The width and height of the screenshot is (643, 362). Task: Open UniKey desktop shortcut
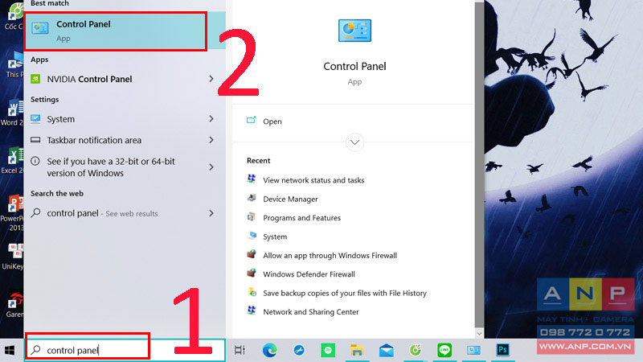(12, 257)
